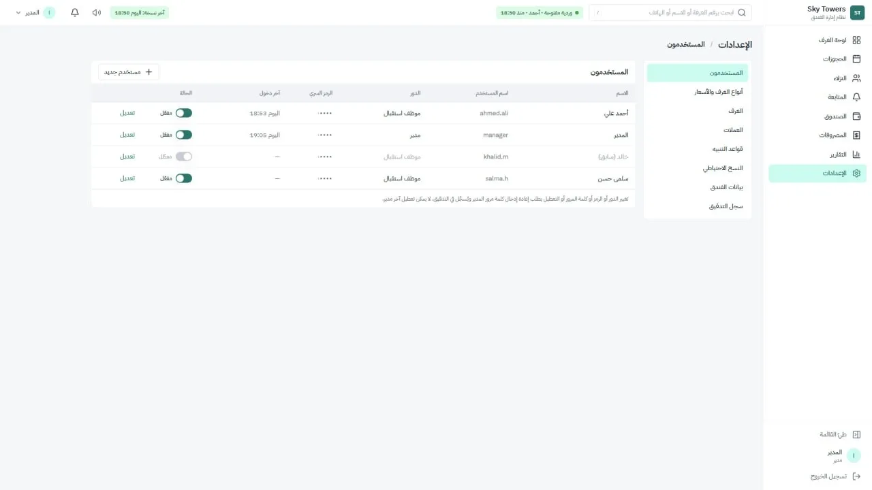The height and width of the screenshot is (490, 872).
Task: Open the cashbox wallet icon
Action: point(856,116)
